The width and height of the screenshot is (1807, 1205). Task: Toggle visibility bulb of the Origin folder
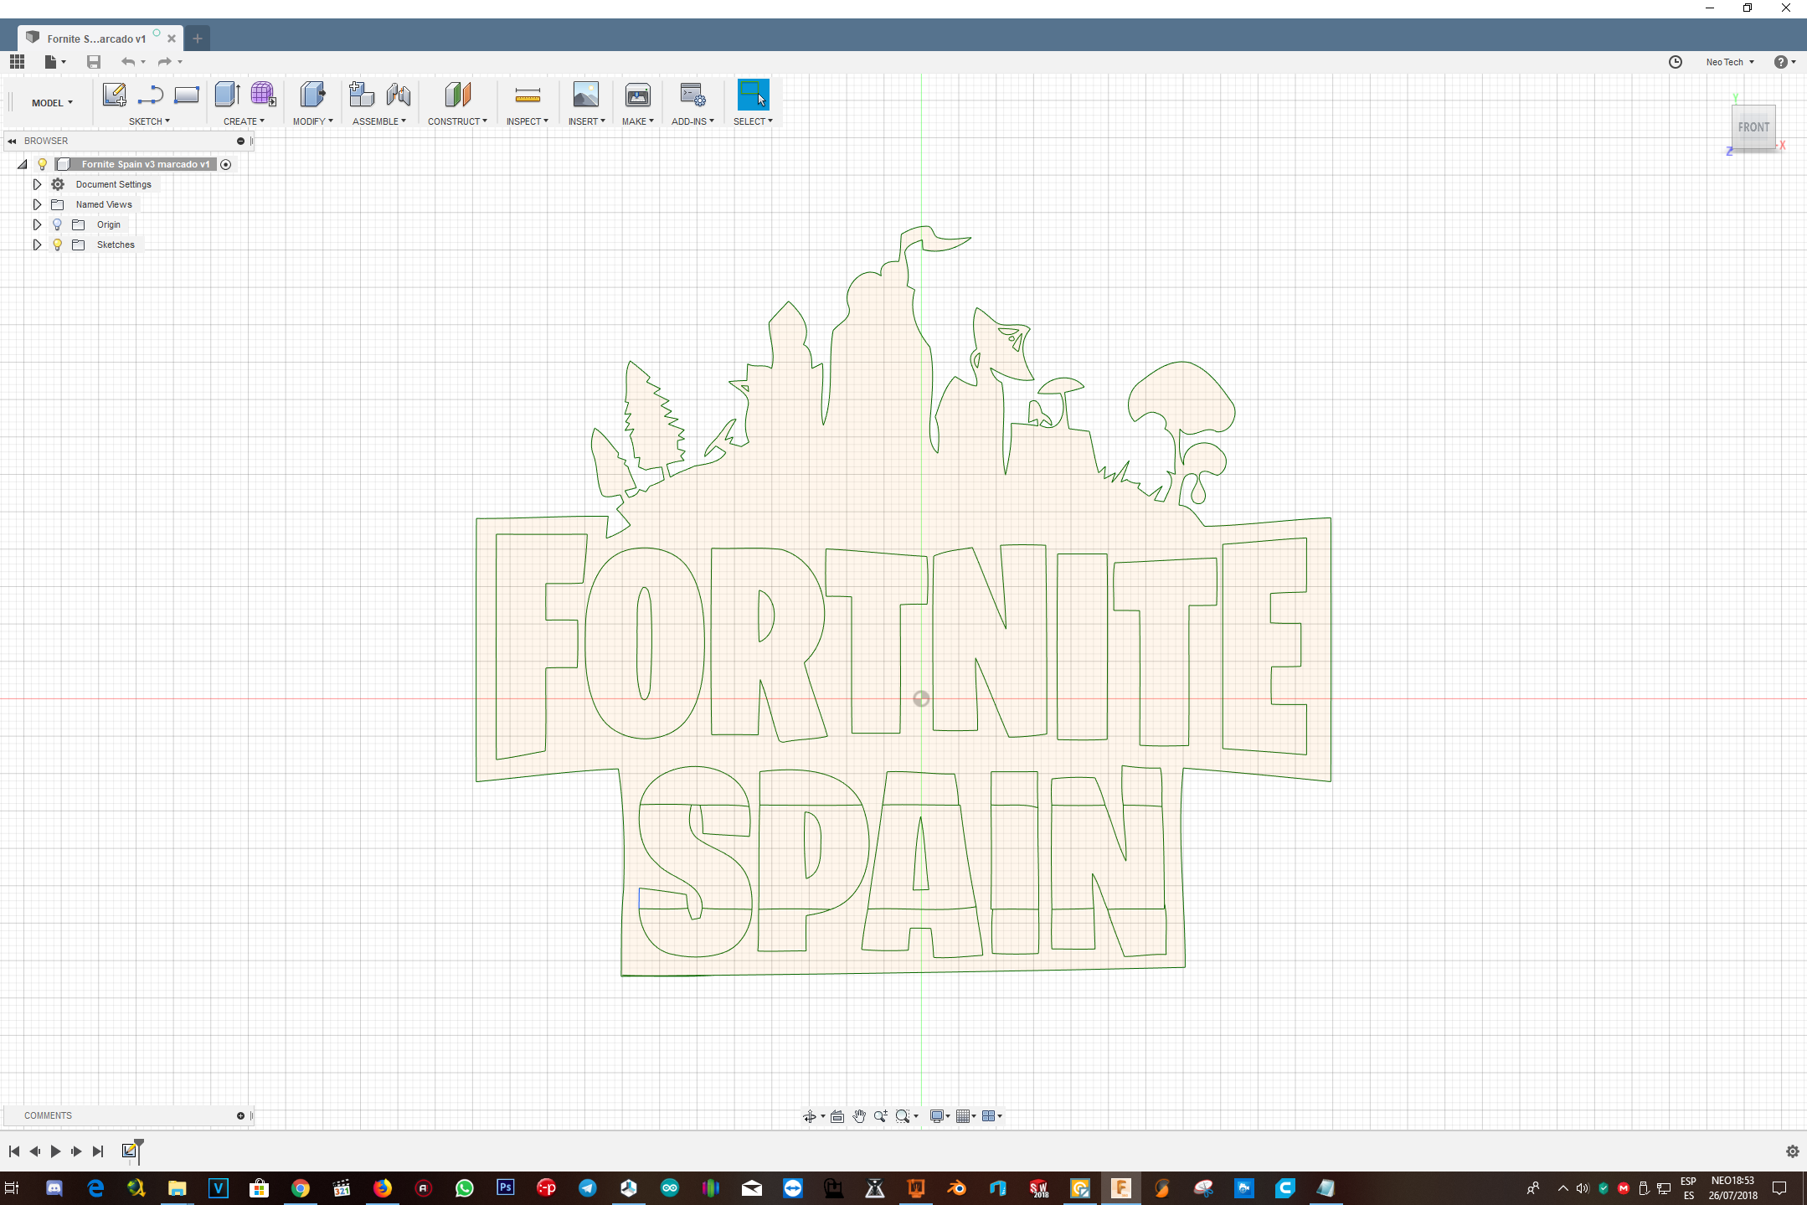coord(57,224)
